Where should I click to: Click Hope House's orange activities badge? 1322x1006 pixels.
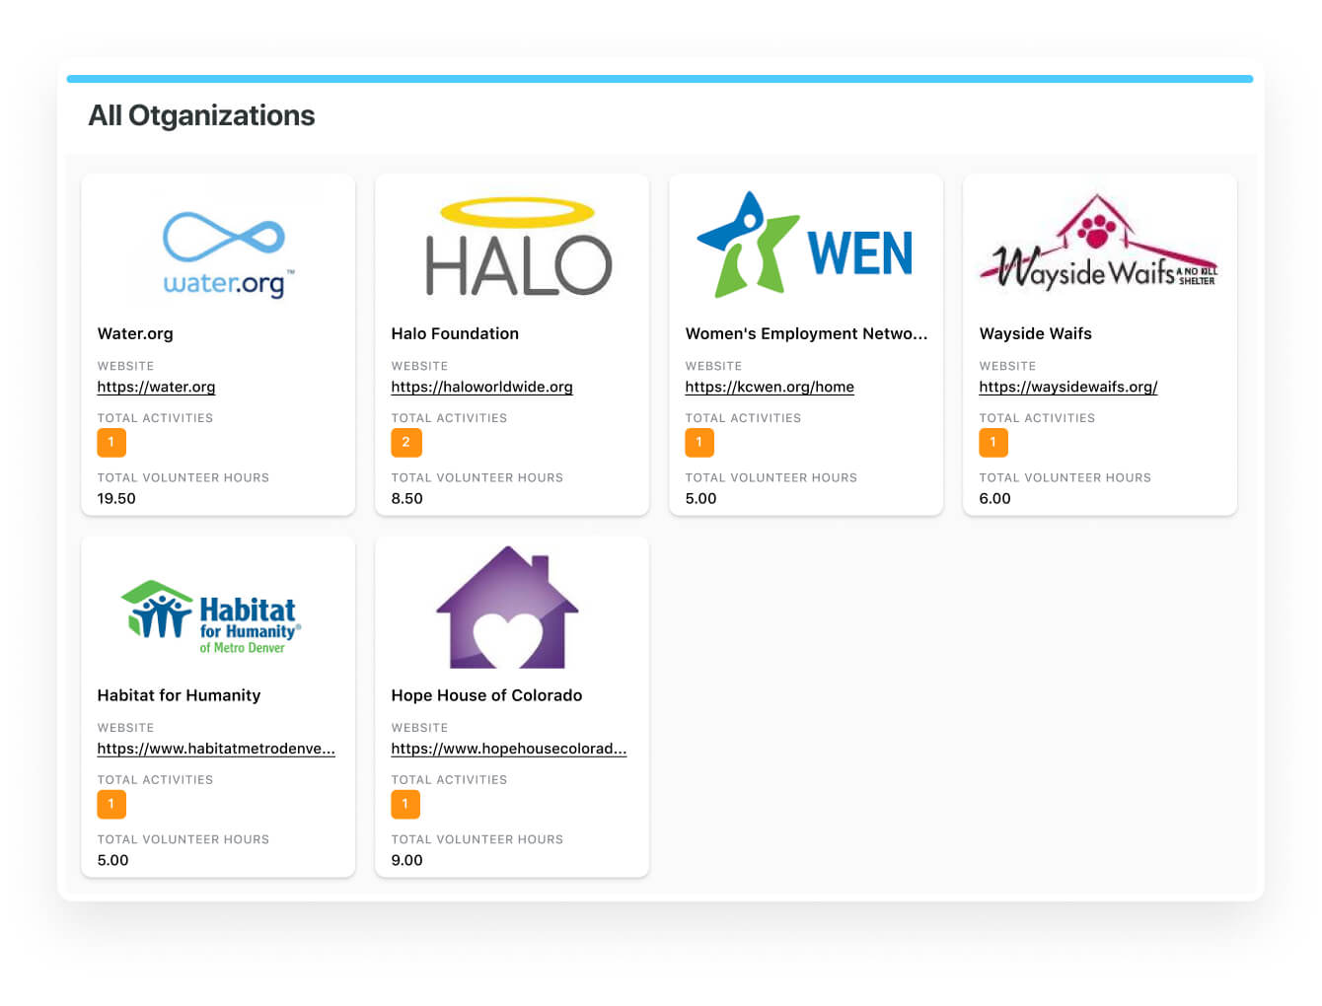[x=405, y=805]
